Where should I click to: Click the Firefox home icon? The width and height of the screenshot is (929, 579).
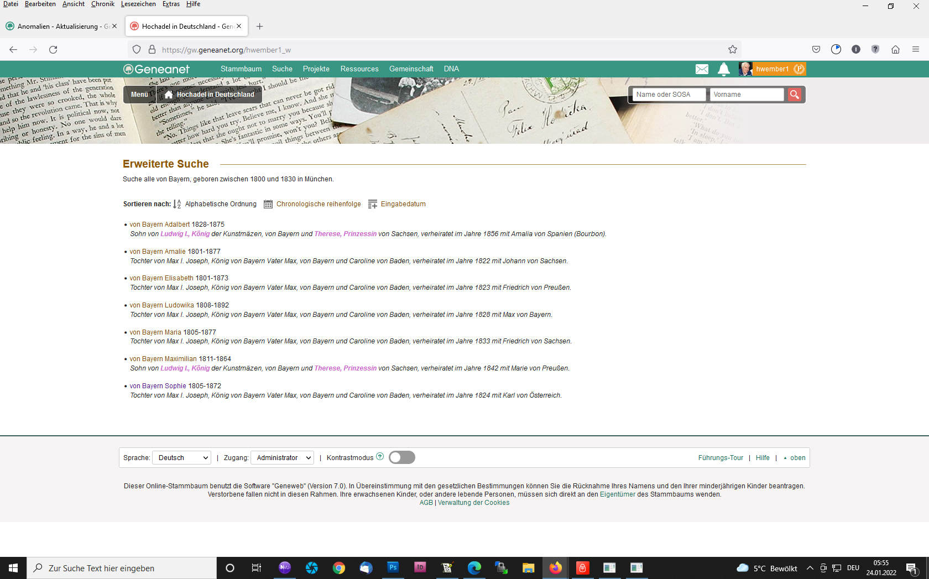click(896, 50)
